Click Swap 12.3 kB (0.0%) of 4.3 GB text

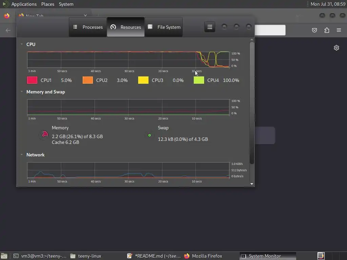click(183, 139)
